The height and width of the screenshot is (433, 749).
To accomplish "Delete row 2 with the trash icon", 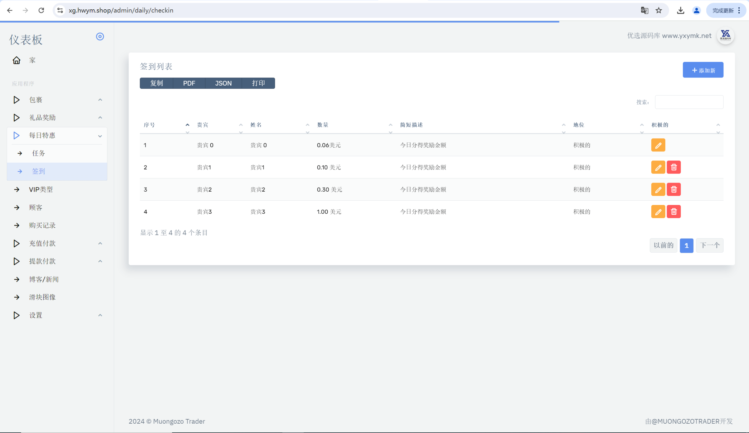I will (x=673, y=167).
